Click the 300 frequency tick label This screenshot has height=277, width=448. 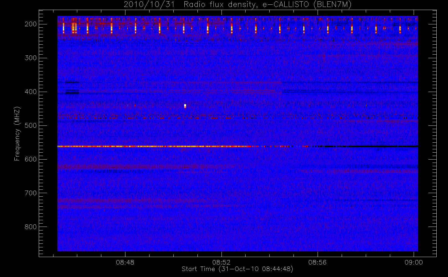tap(30, 58)
